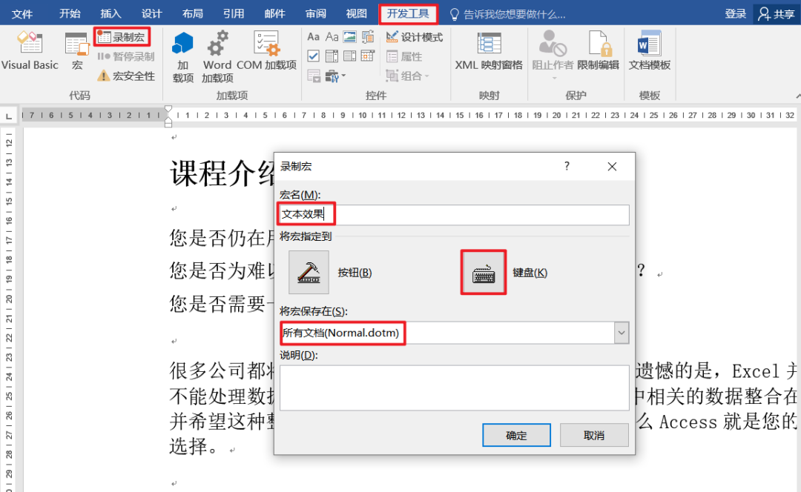Toggle 设计模式 design mode

(415, 37)
